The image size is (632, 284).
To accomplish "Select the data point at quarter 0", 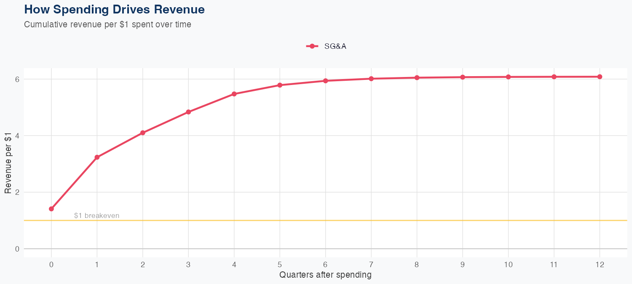I will pos(51,209).
